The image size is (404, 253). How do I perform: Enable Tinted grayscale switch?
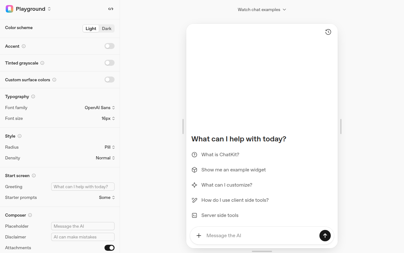pos(110,63)
